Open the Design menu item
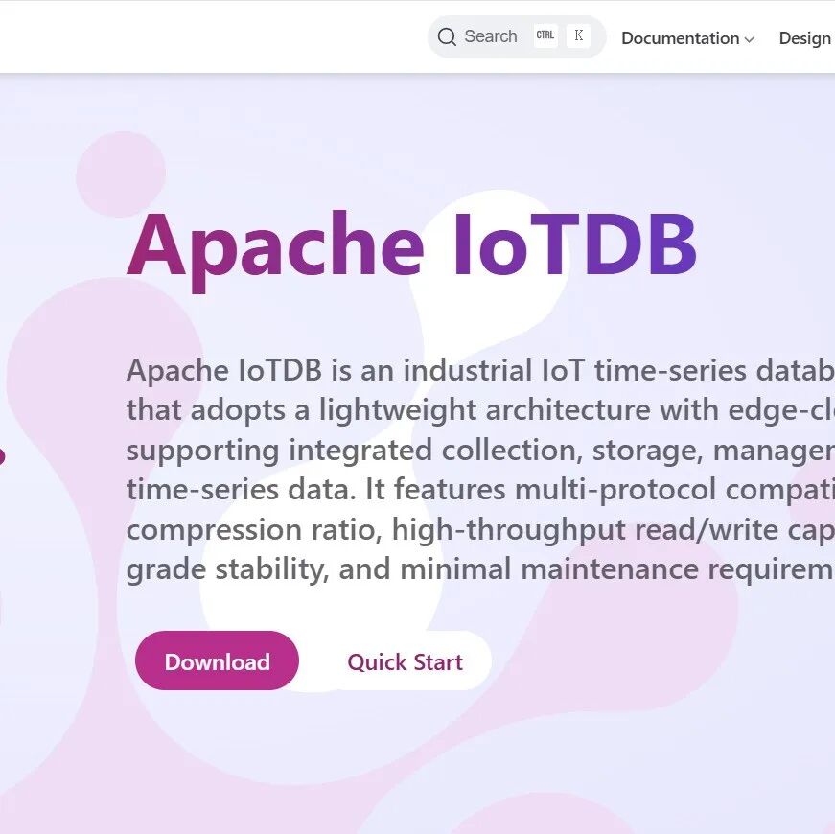This screenshot has height=834, width=835. 806,38
